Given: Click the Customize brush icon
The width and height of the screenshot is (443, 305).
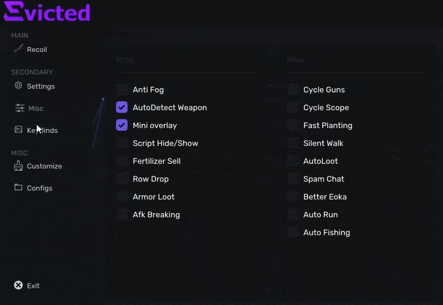Looking at the screenshot, I should tap(18, 166).
